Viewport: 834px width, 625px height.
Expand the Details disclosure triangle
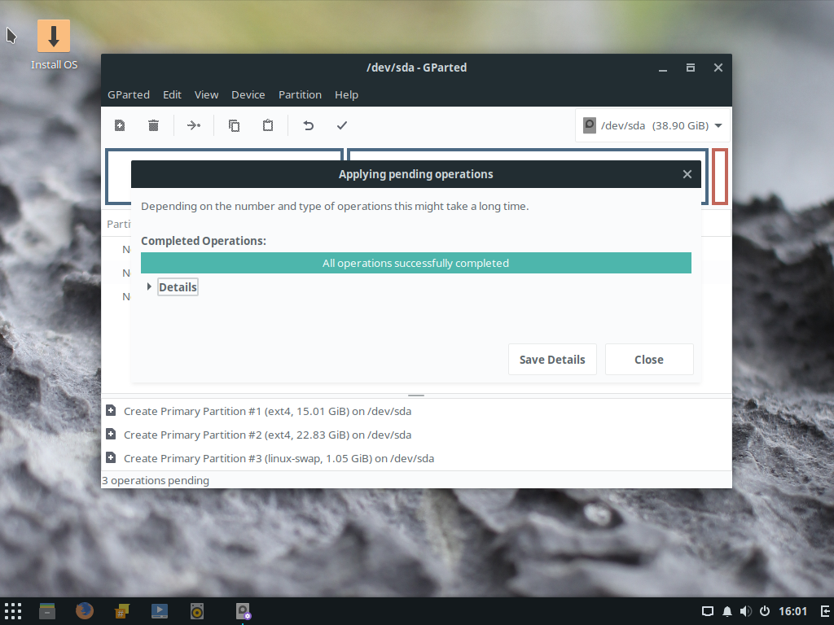click(150, 286)
